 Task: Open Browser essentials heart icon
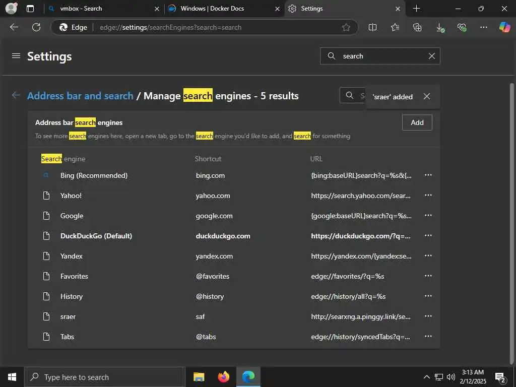(x=462, y=27)
